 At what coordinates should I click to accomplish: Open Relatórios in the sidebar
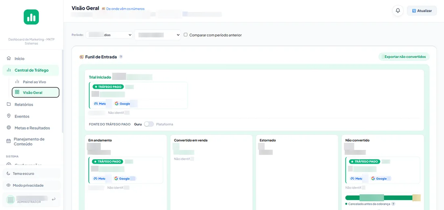(x=31, y=105)
